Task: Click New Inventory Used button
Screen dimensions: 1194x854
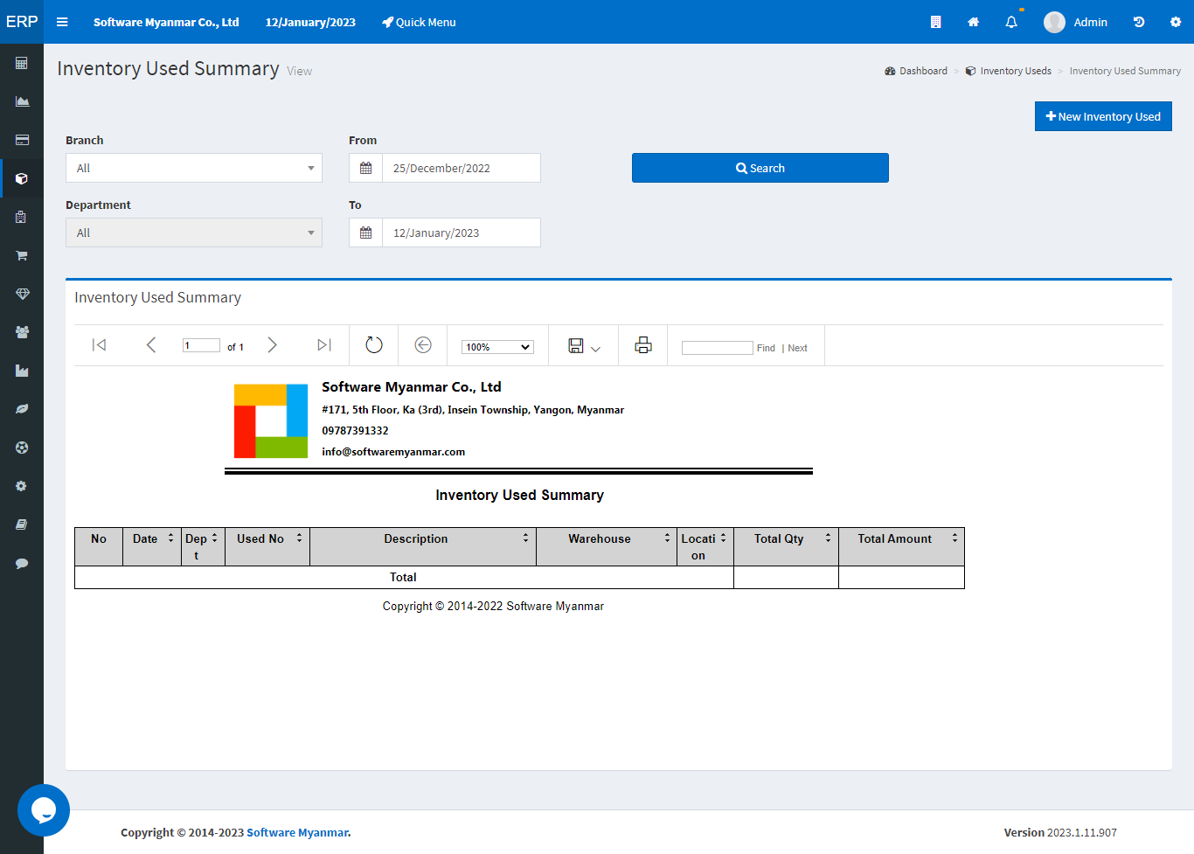Action: click(x=1103, y=116)
